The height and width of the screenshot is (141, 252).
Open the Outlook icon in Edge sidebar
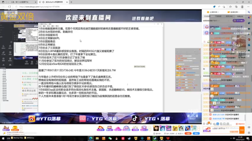(249, 45)
